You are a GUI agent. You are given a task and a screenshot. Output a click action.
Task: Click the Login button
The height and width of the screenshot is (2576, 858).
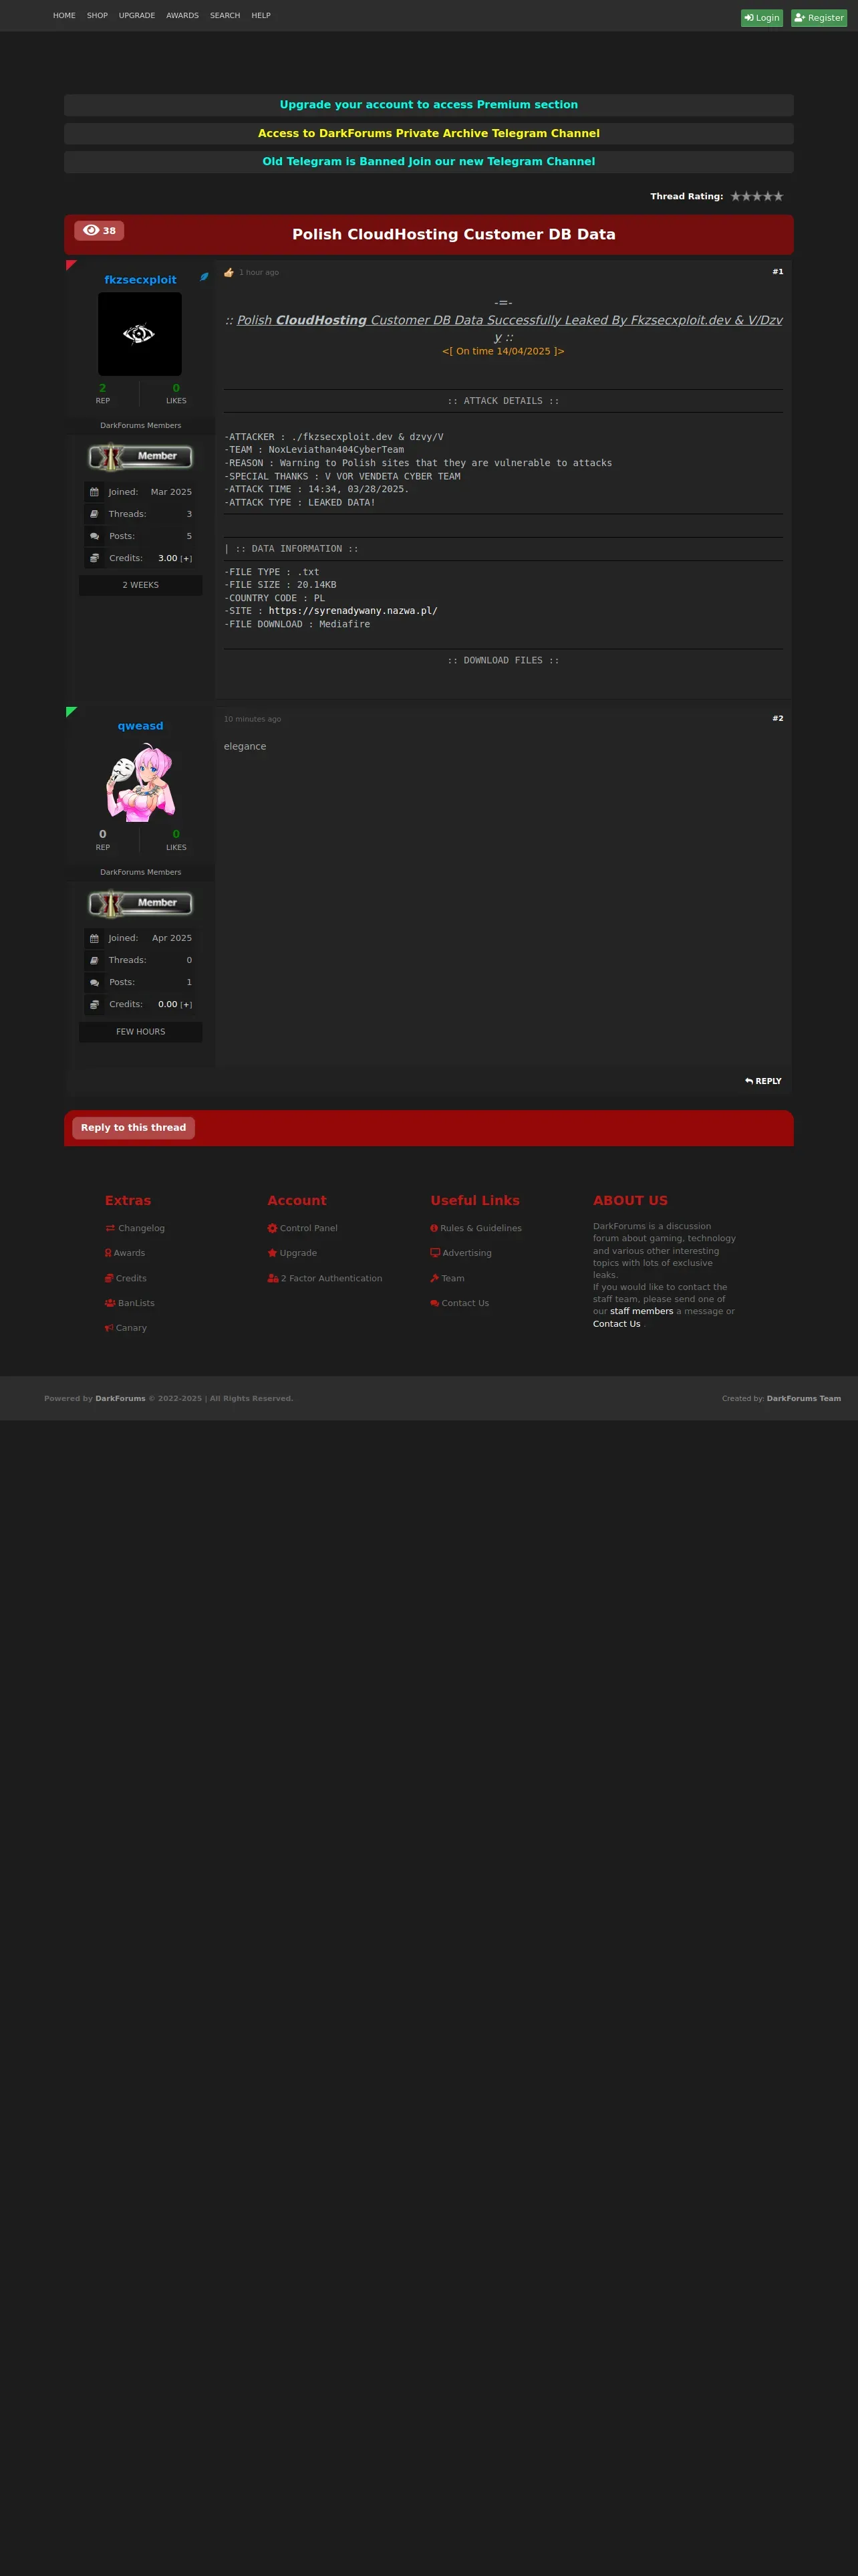click(761, 18)
